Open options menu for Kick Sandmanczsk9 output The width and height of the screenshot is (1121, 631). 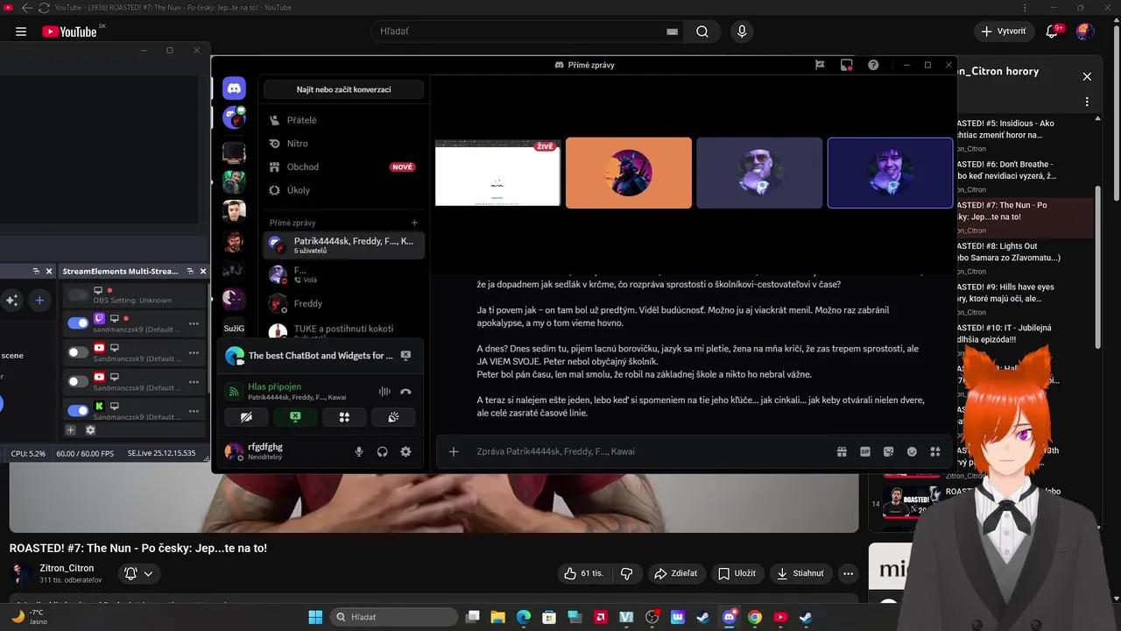point(194,410)
